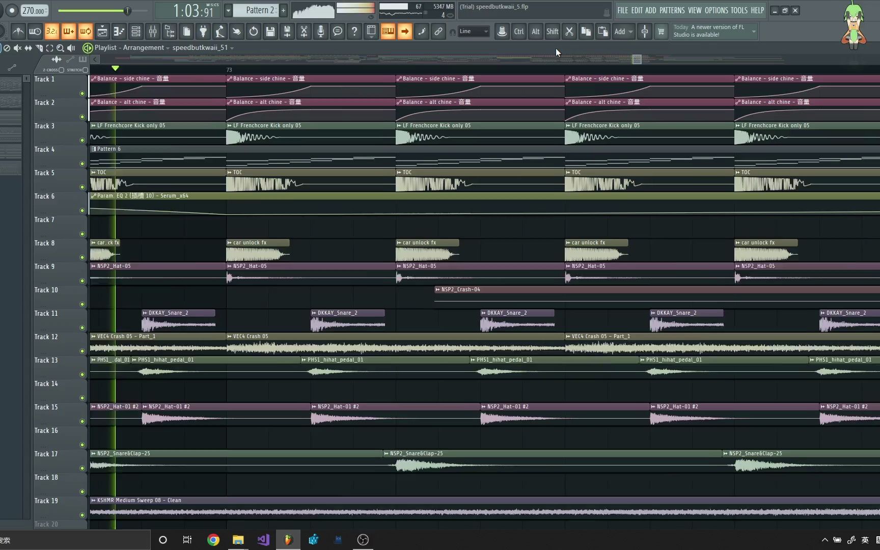Click the record button
880x550 pixels.
click(x=11, y=11)
